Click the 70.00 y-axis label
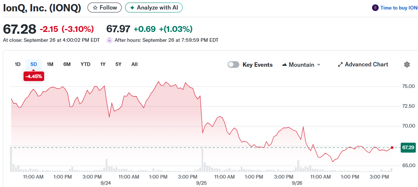Image resolution: width=418 pixels, height=187 pixels. tap(408, 126)
